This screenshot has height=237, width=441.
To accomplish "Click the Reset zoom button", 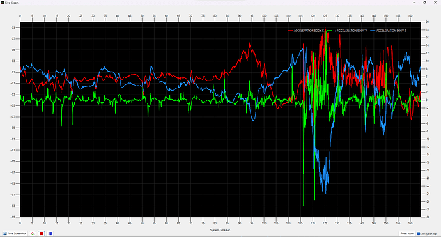I will click(406, 234).
